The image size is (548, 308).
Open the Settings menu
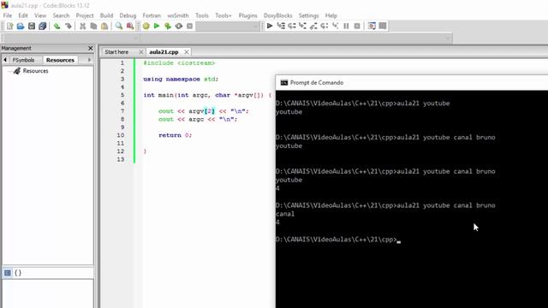coord(308,15)
